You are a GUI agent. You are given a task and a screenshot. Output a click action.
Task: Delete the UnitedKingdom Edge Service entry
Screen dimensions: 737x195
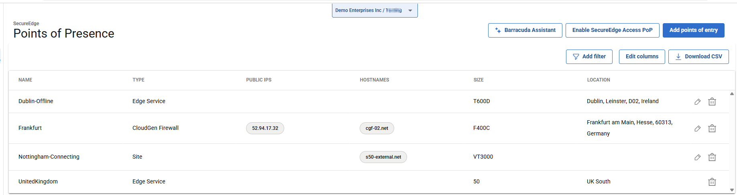click(712, 182)
